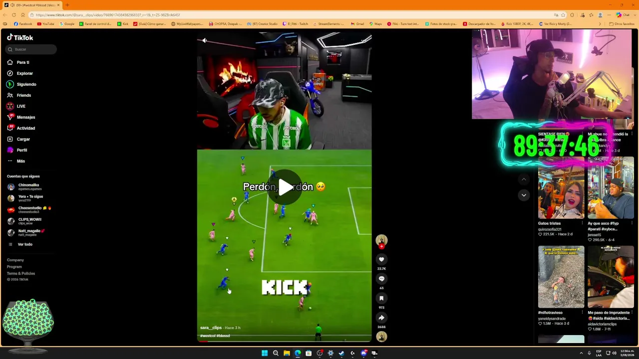Open the Ay que asco #fyp thumbnail
Viewport: 639px width, 359px height.
tap(611, 187)
